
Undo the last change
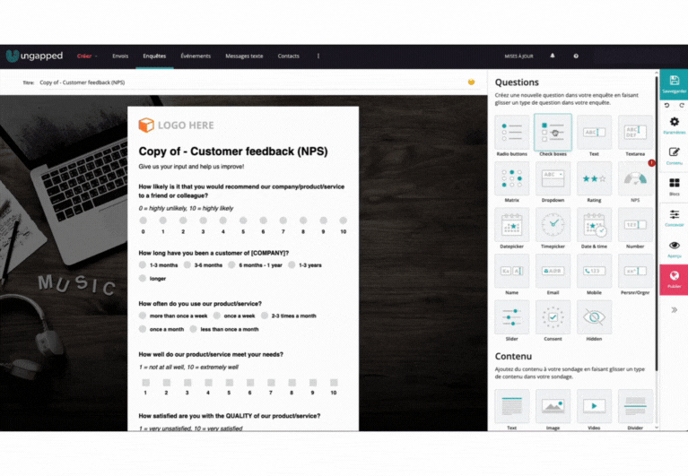coord(666,106)
